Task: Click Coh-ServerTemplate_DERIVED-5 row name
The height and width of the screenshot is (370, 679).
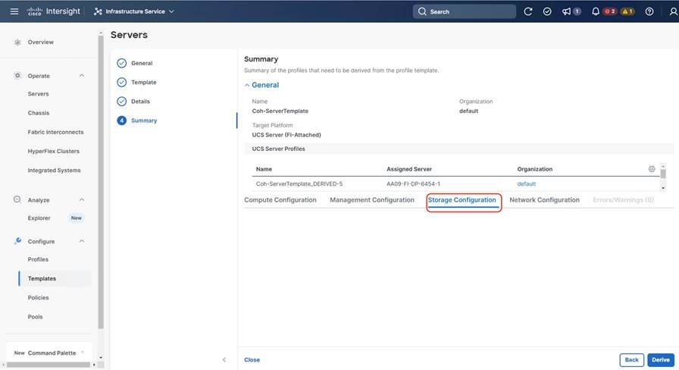Action: [x=299, y=183]
